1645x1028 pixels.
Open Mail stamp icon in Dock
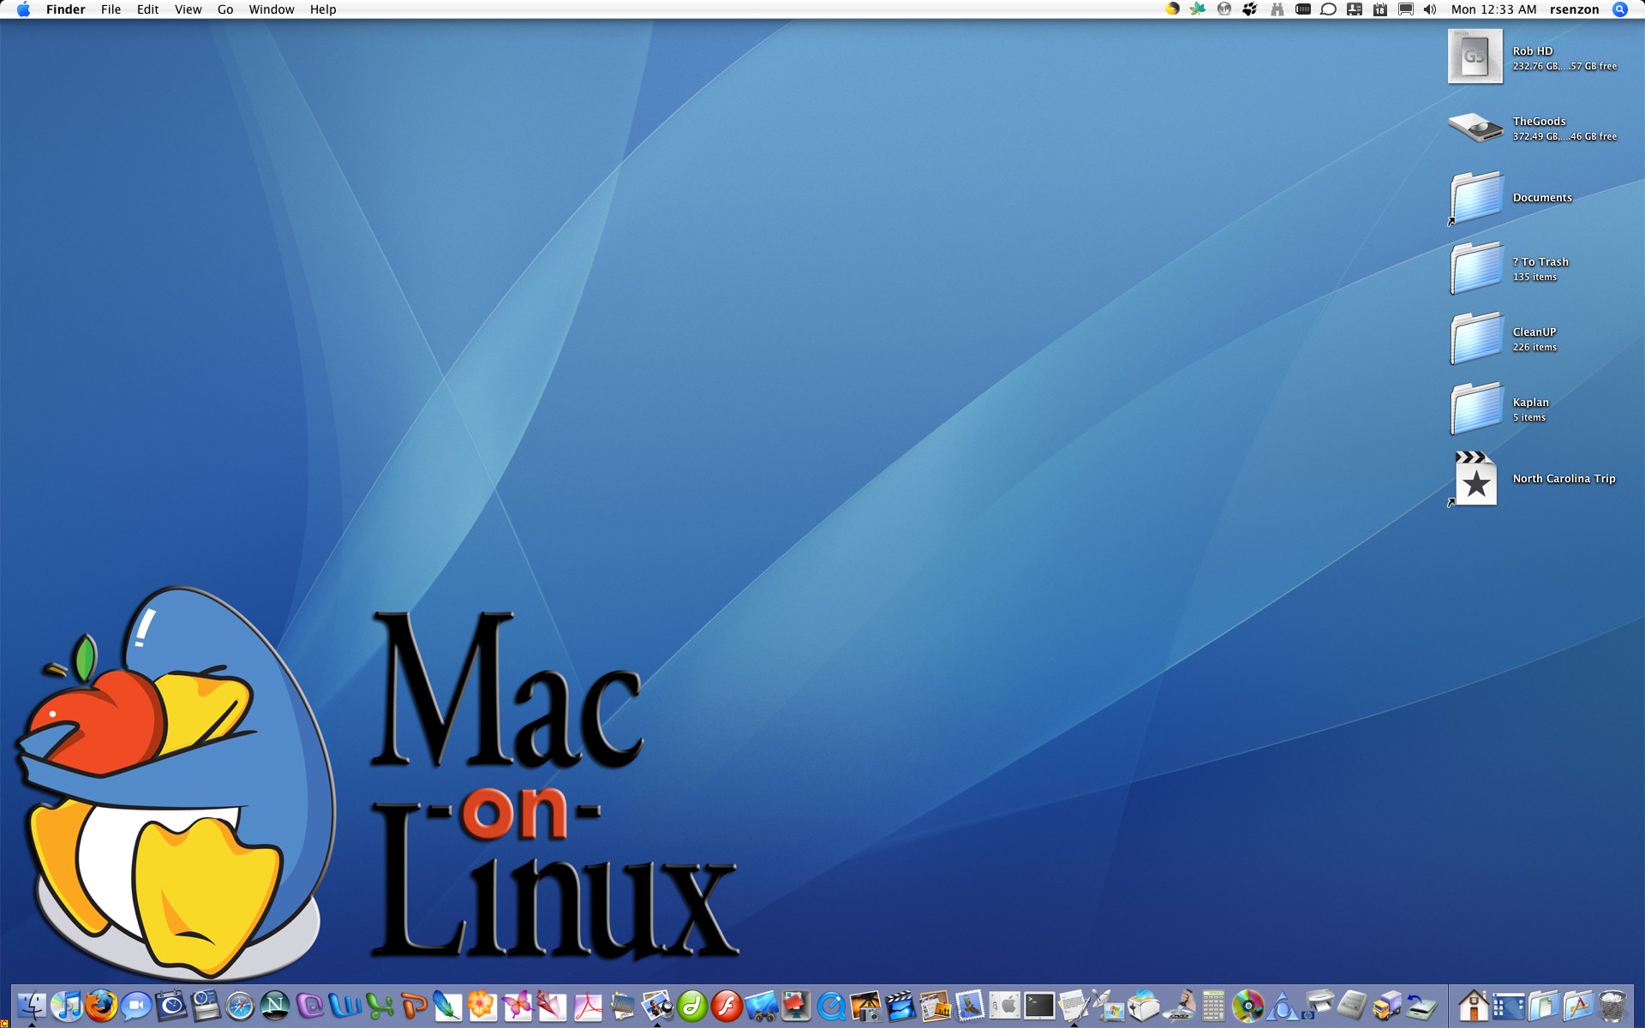click(969, 1006)
